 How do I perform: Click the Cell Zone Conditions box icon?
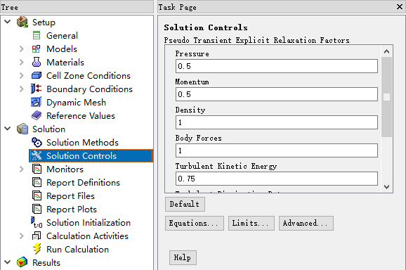tap(37, 75)
